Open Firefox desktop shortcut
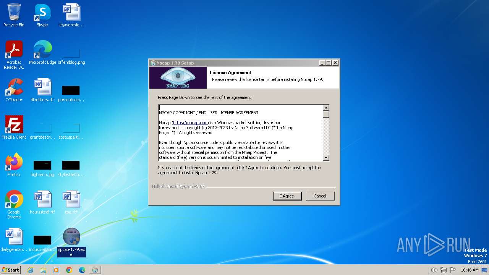The height and width of the screenshot is (275, 489). coord(14,165)
